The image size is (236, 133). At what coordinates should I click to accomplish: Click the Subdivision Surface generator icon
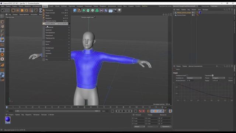point(84,10)
